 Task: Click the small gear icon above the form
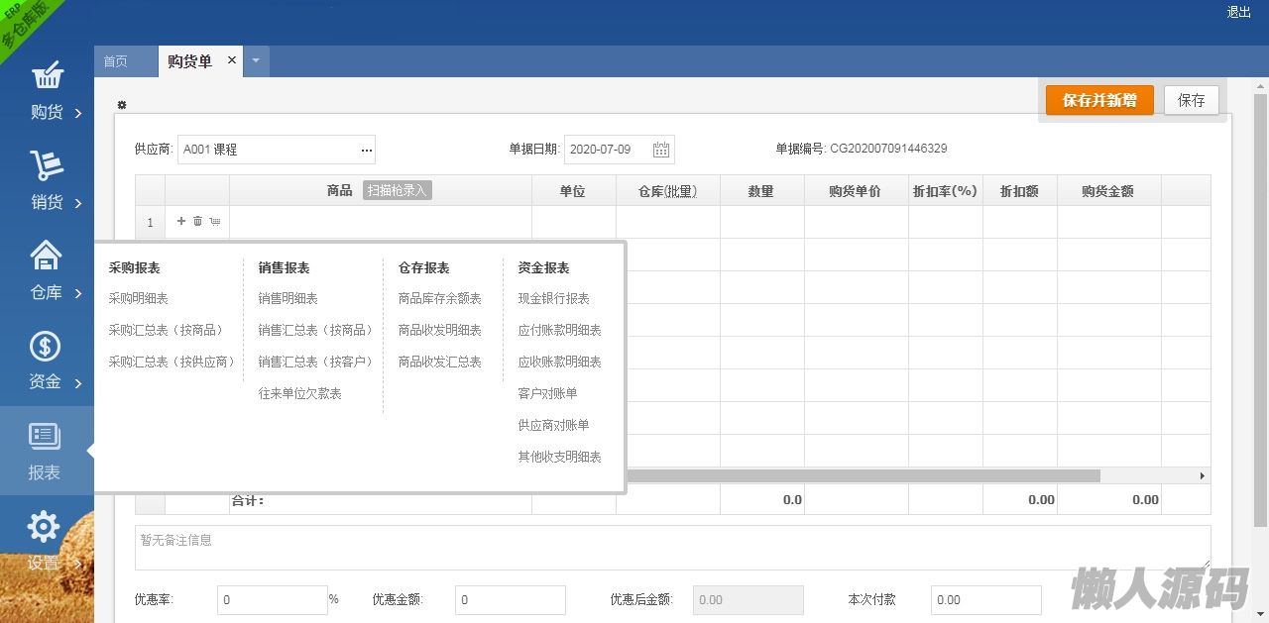[x=122, y=105]
